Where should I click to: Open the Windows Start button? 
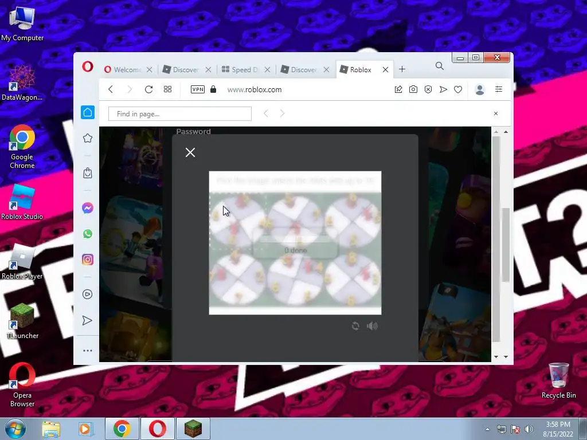(15, 429)
